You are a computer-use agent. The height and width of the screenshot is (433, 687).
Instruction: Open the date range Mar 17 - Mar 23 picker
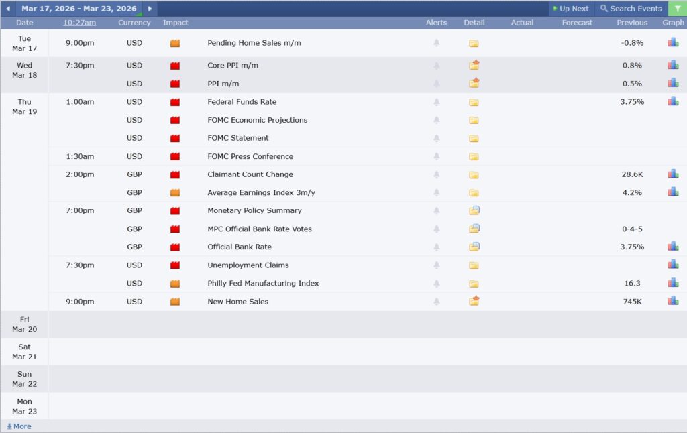tap(78, 9)
